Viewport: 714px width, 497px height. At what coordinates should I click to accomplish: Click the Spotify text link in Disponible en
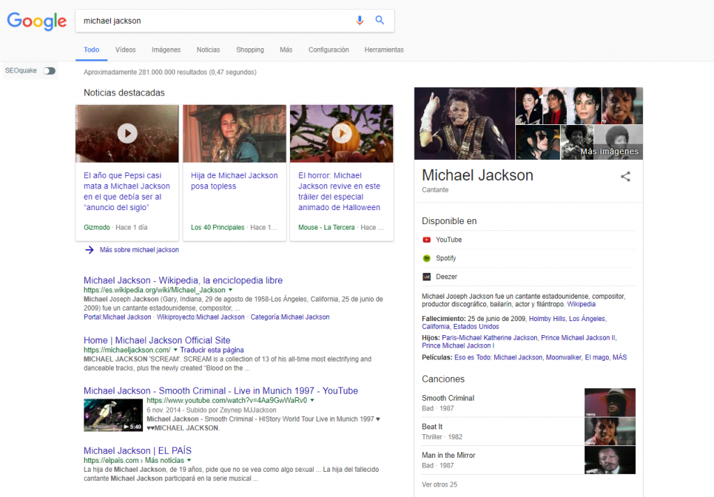point(446,258)
